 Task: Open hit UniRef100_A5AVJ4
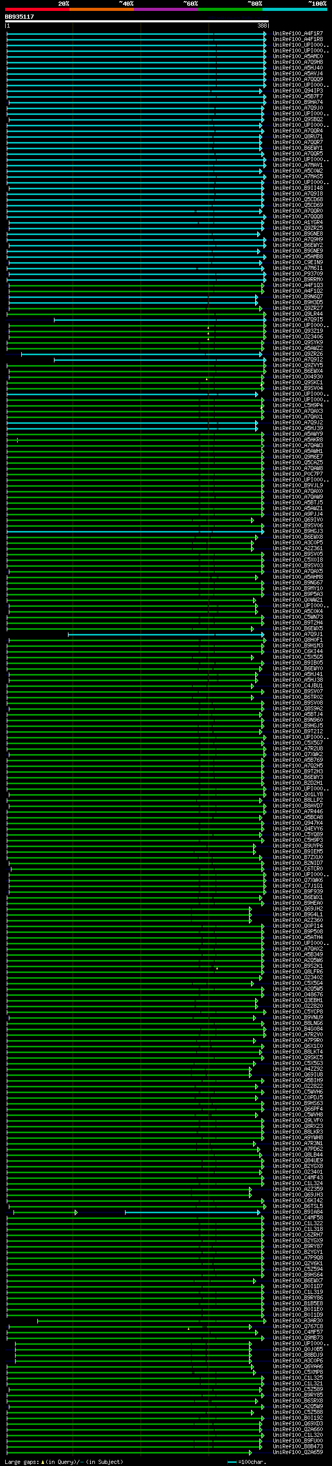point(298,73)
